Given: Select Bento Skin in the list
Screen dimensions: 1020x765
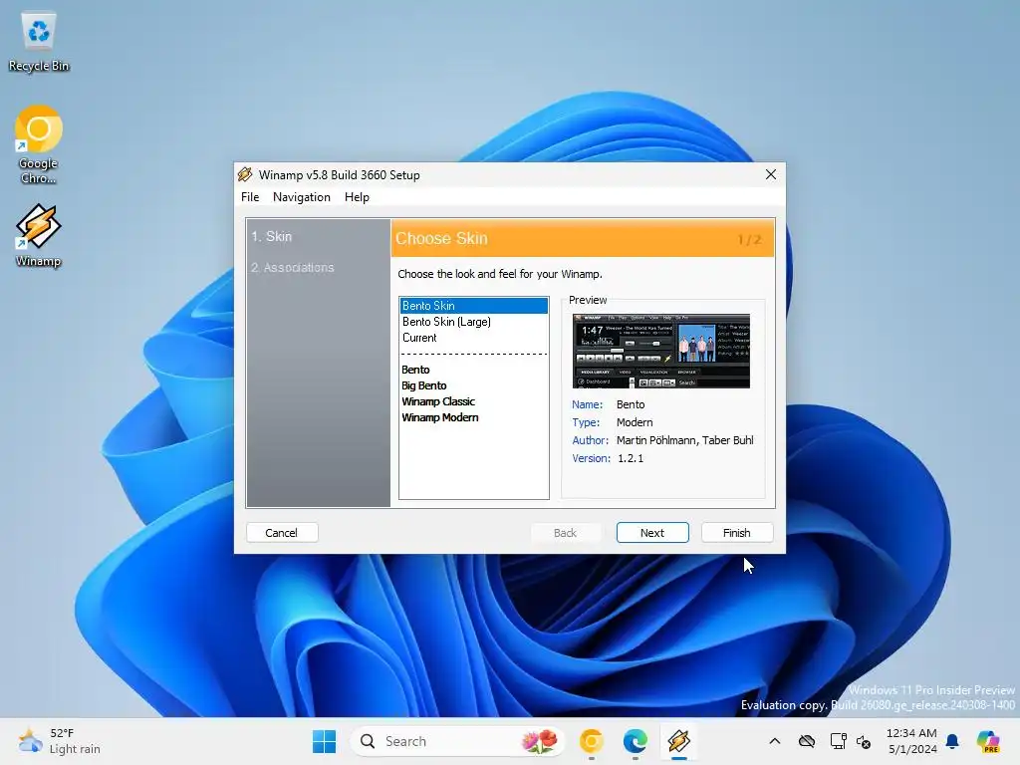Looking at the screenshot, I should tap(473, 306).
